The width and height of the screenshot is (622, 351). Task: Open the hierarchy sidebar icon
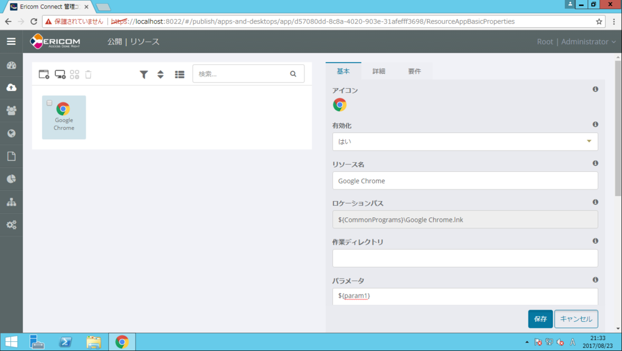(11, 202)
